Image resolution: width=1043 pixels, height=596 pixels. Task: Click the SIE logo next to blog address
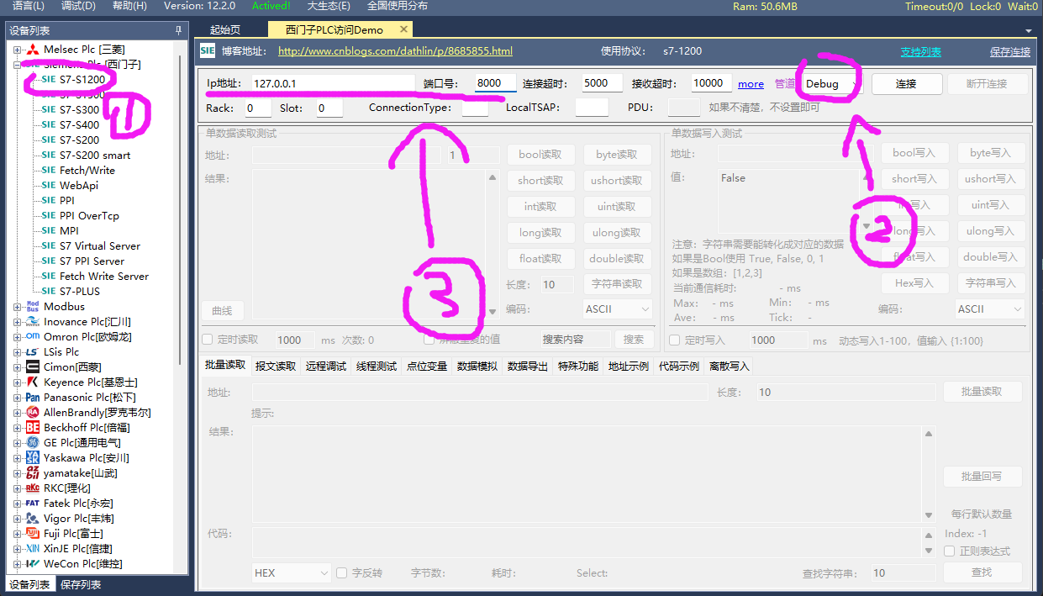[208, 50]
